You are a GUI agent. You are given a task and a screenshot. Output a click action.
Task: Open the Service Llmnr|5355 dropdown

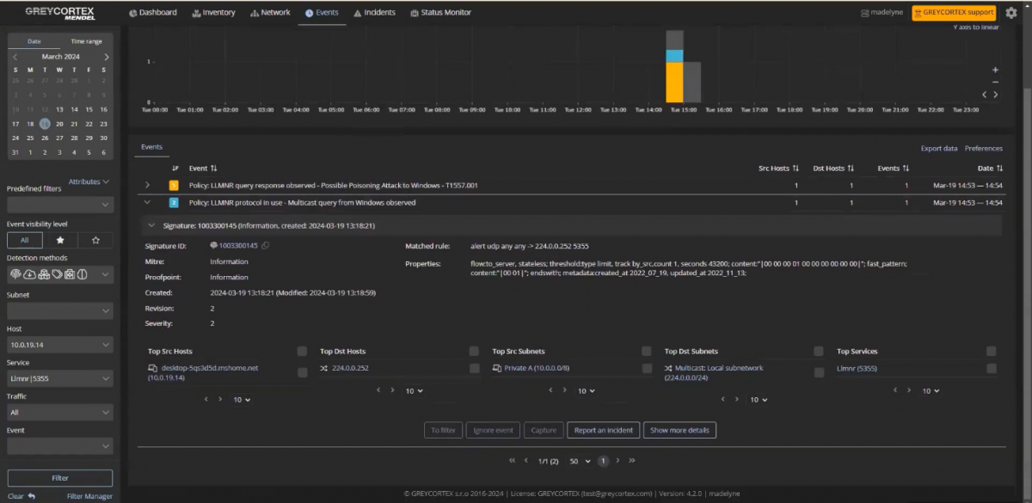click(x=60, y=378)
